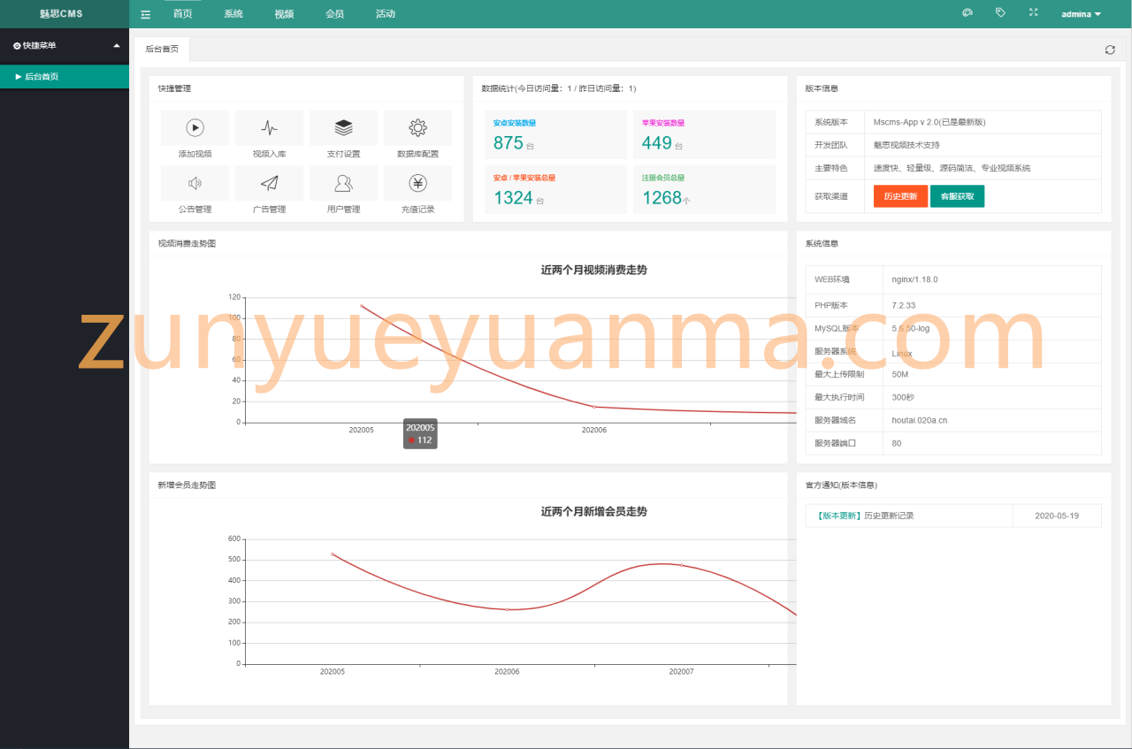Toggle fullscreen with the expand icon
This screenshot has width=1132, height=749.
(x=1033, y=13)
